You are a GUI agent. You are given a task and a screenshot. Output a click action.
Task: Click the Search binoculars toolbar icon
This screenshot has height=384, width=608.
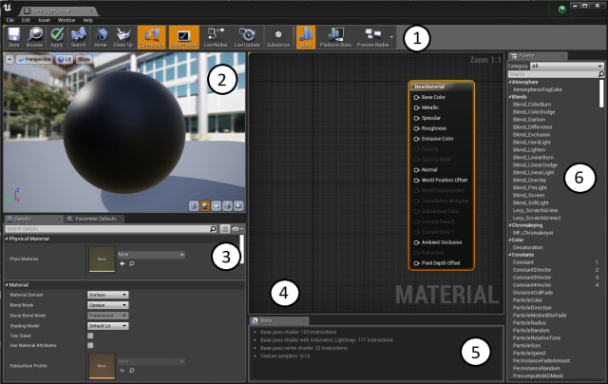coord(78,37)
